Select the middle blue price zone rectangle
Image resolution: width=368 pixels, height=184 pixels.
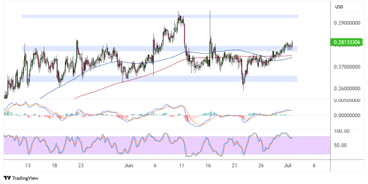coord(160,49)
